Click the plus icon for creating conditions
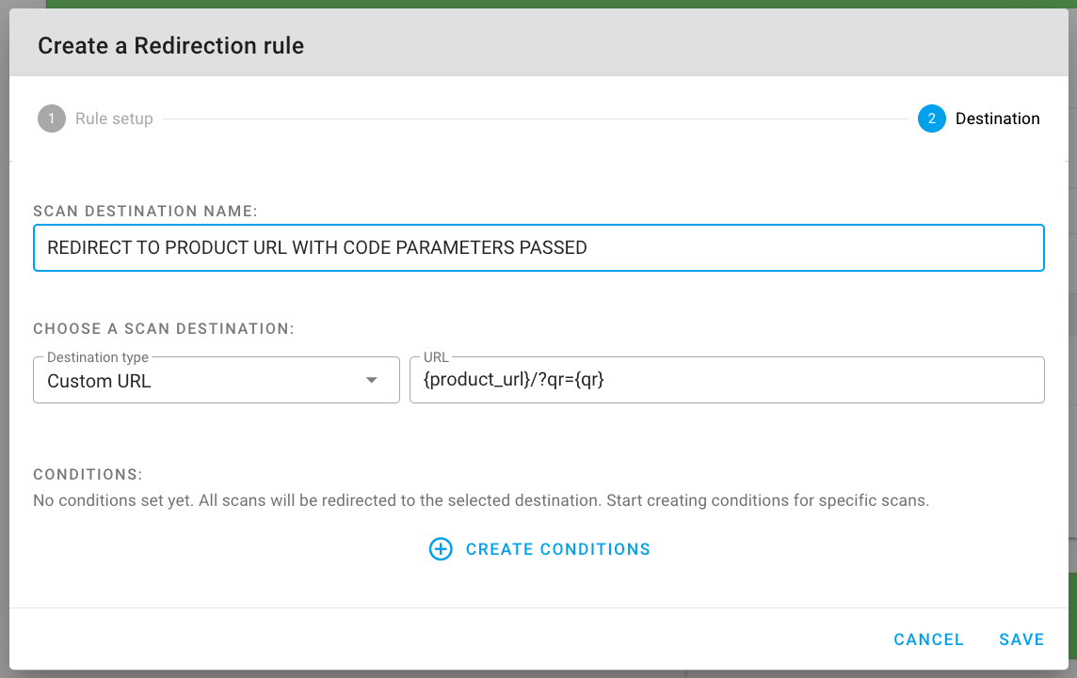Viewport: 1077px width, 678px height. pos(441,549)
